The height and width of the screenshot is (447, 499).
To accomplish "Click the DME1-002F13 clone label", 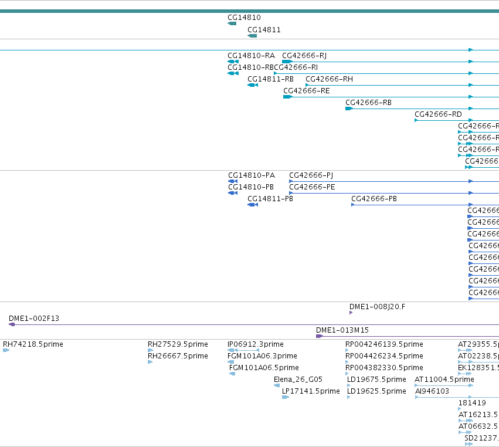I will tap(34, 319).
